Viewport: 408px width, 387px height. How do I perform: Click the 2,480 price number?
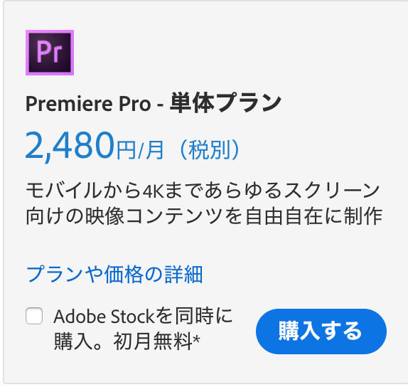(x=70, y=146)
